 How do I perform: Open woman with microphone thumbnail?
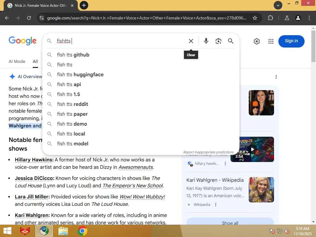coord(261,103)
